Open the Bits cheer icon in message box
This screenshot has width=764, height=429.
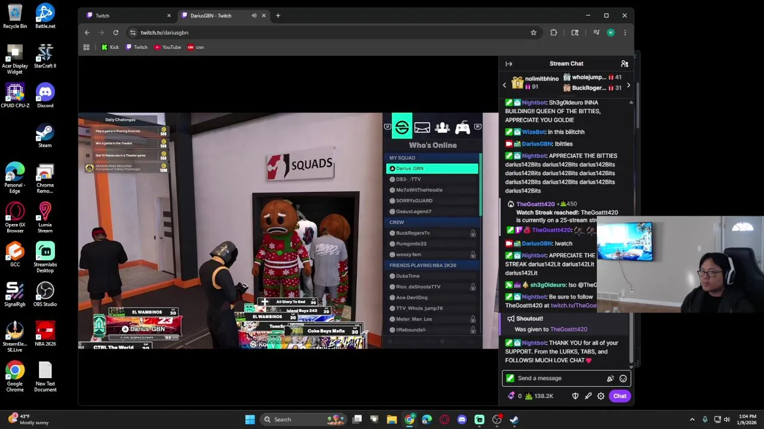(x=610, y=378)
